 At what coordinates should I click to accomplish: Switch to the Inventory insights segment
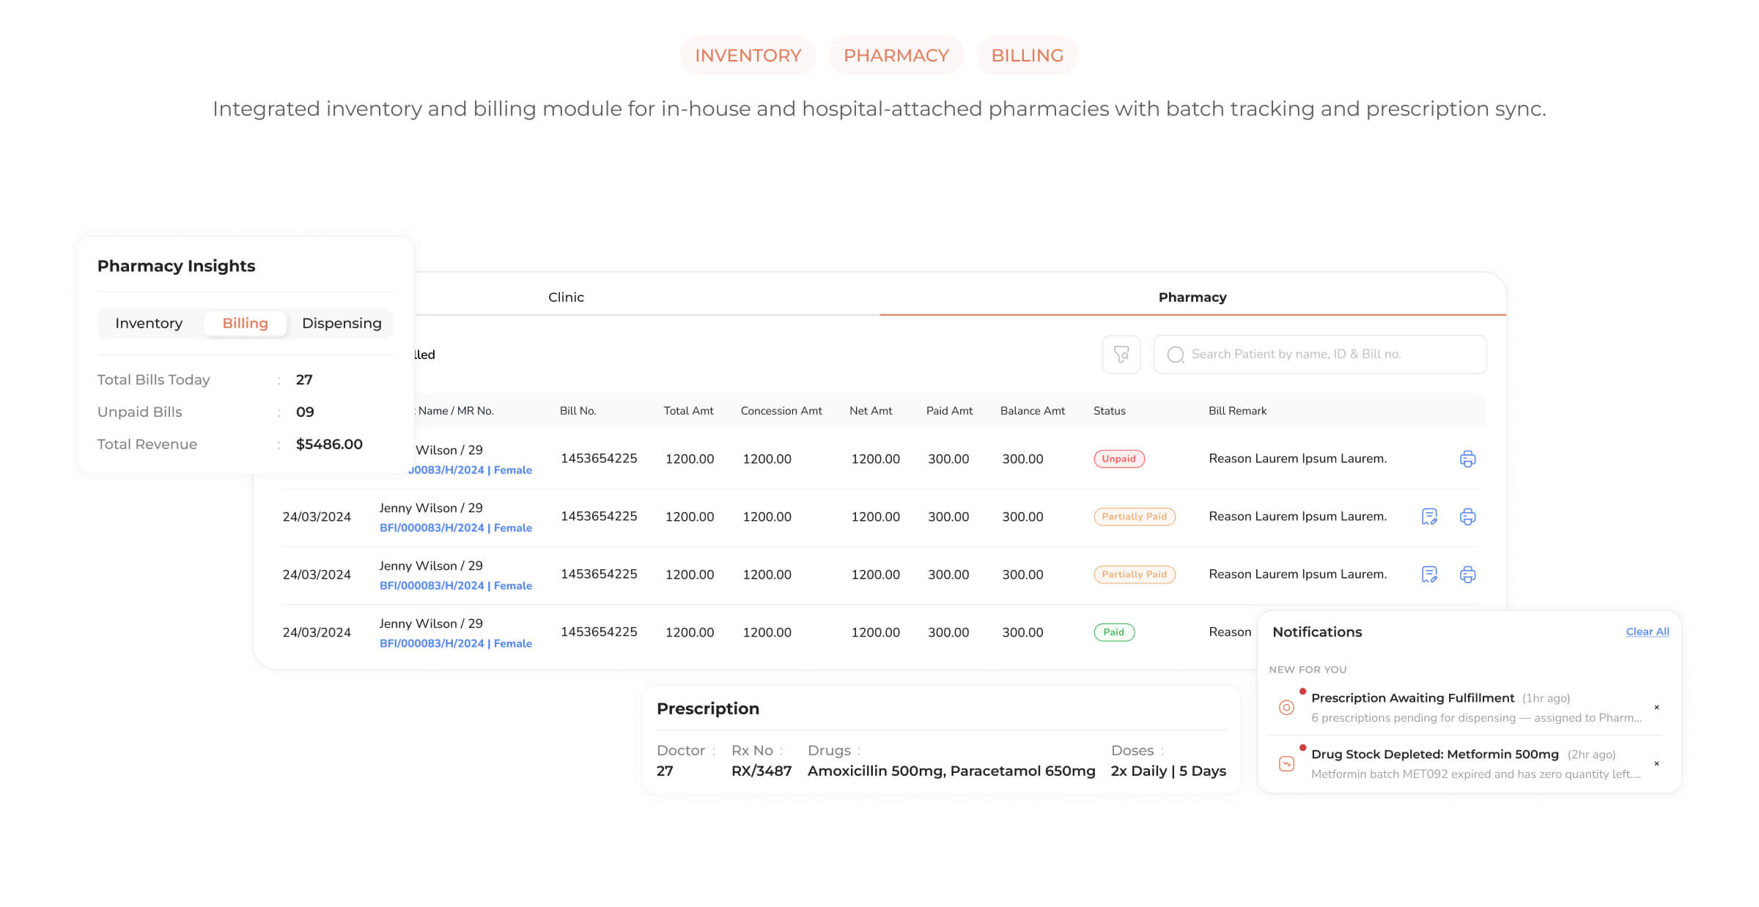(x=149, y=323)
